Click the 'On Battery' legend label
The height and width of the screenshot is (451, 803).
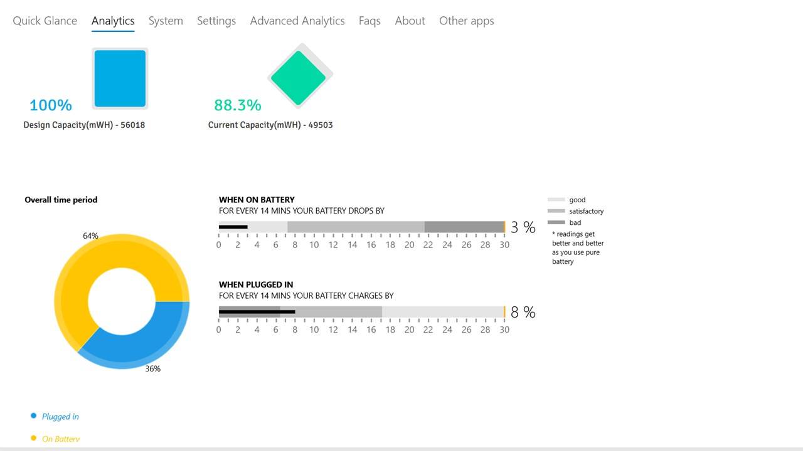(61, 439)
